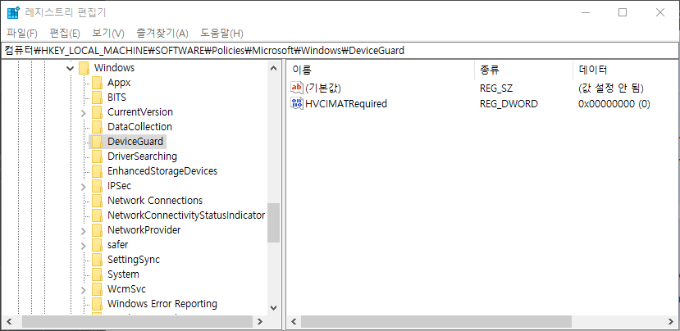Click tree pane horizontal scroll right arrow
The image size is (680, 331).
click(260, 321)
